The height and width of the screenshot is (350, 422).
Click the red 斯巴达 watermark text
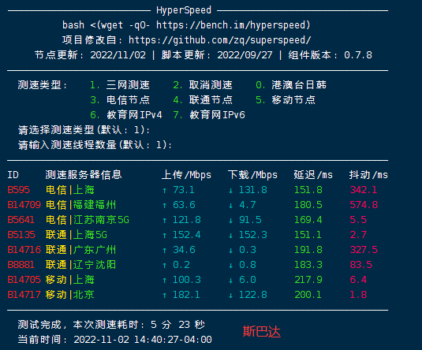(x=262, y=331)
